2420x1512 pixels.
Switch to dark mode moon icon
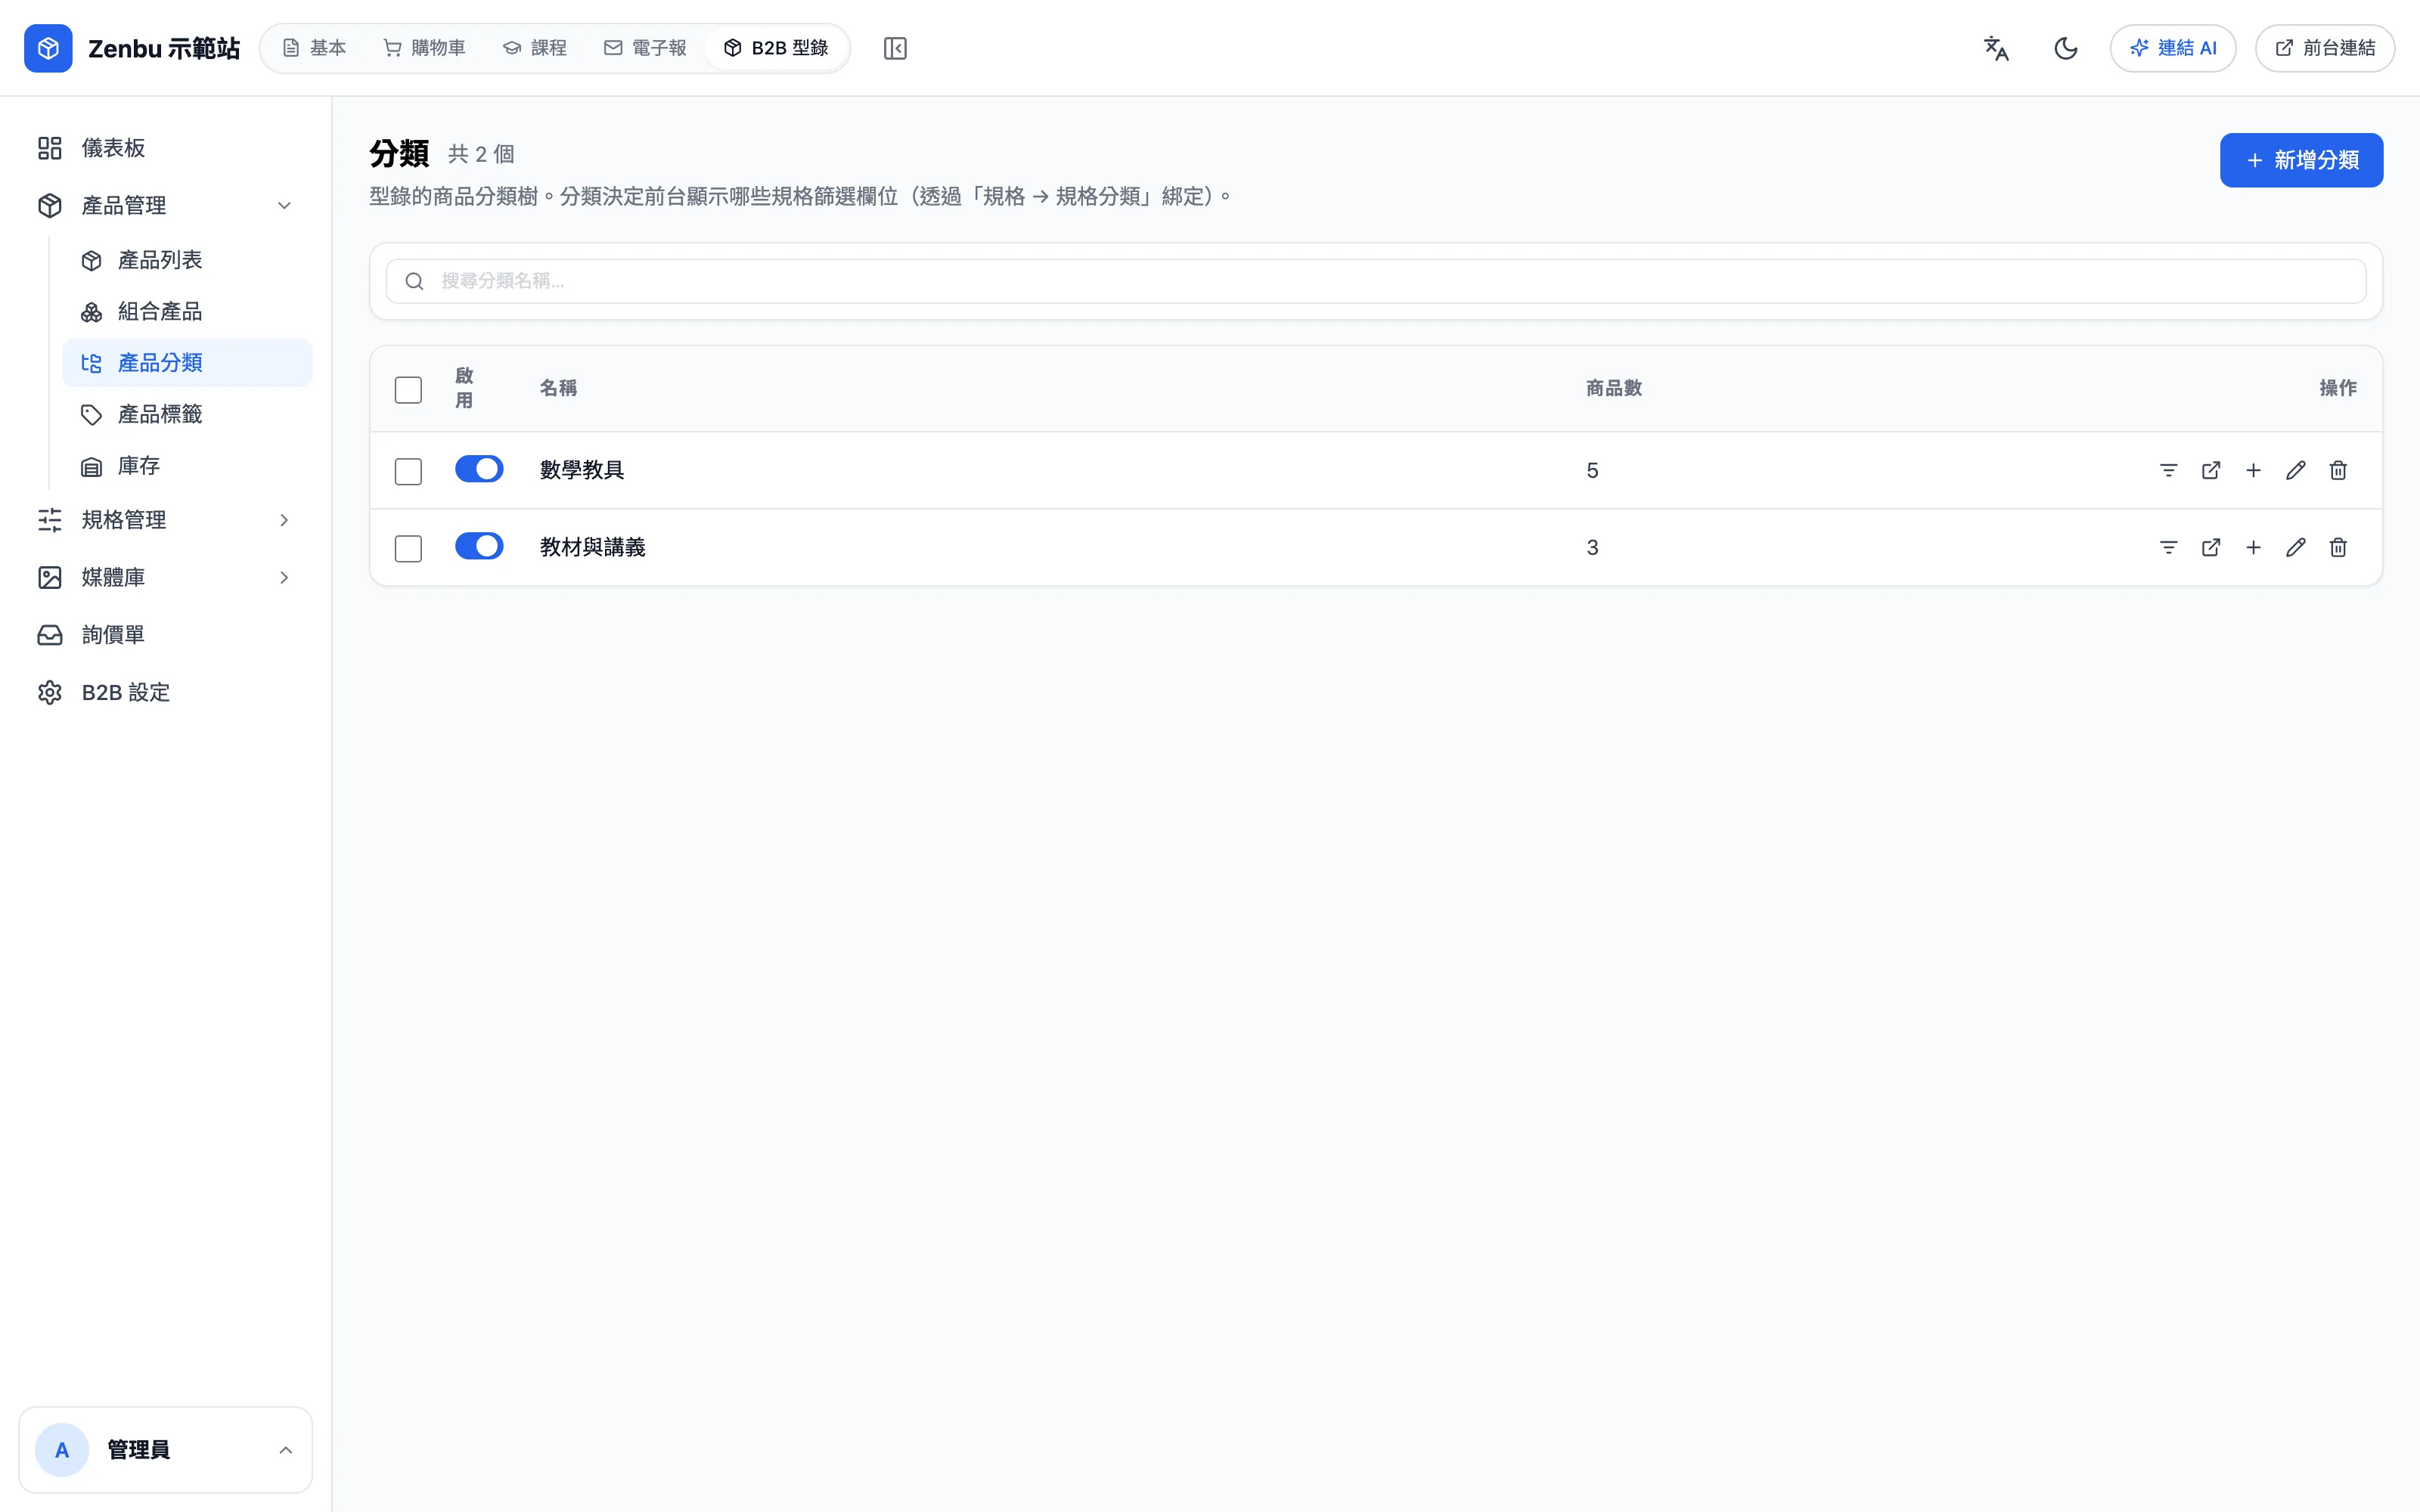[x=2066, y=48]
